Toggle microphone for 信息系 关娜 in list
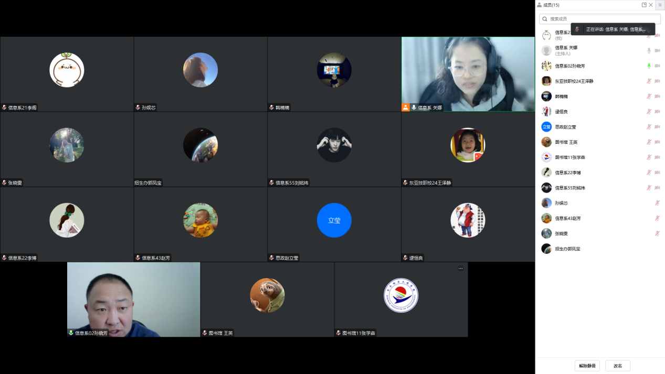The image size is (665, 374). point(649,50)
